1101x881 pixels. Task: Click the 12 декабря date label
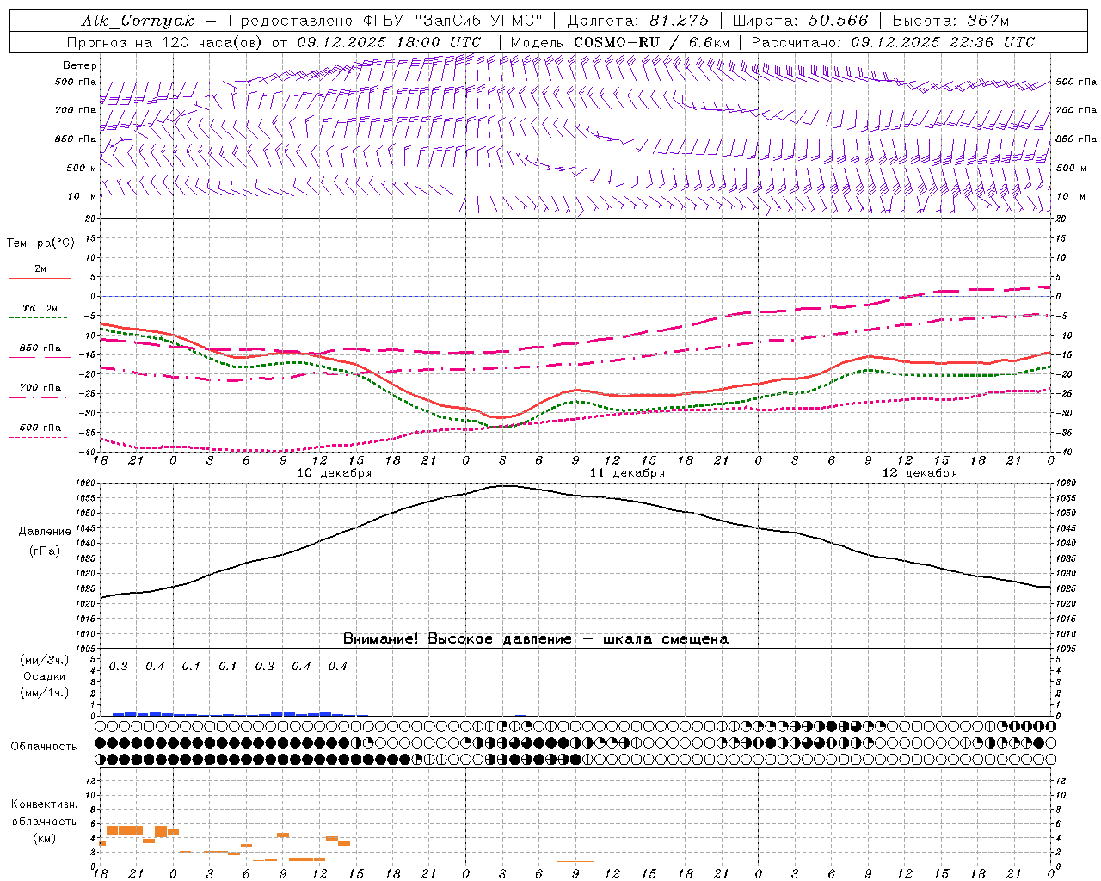click(x=920, y=473)
